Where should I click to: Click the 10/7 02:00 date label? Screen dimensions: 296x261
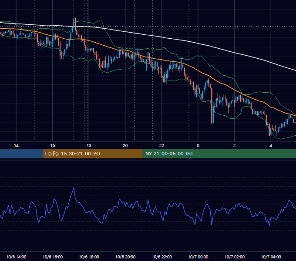(235, 257)
